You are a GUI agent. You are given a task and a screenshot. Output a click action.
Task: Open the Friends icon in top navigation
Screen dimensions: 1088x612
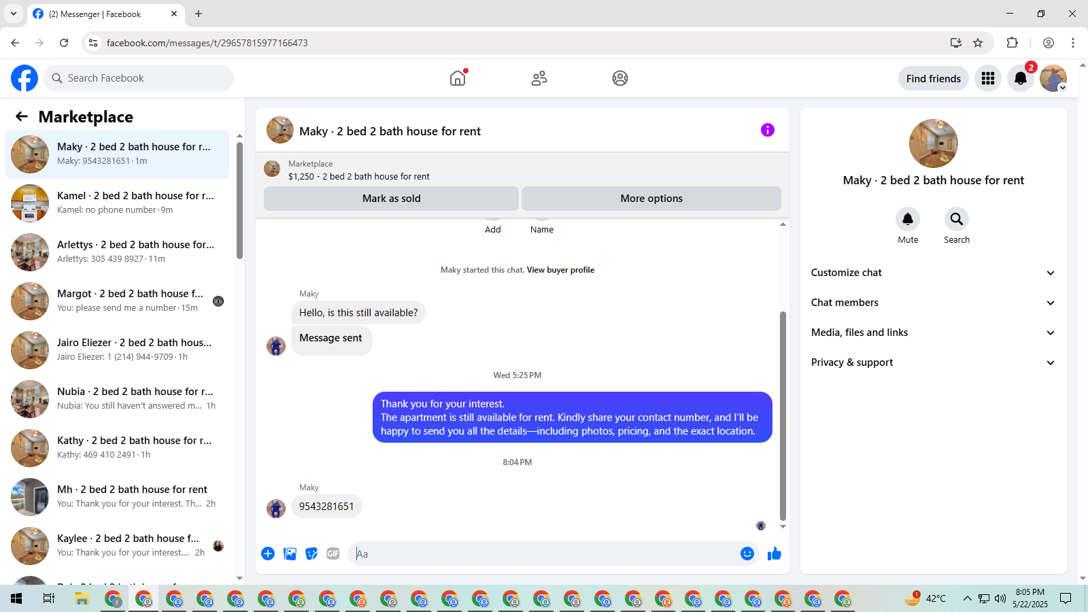539,78
